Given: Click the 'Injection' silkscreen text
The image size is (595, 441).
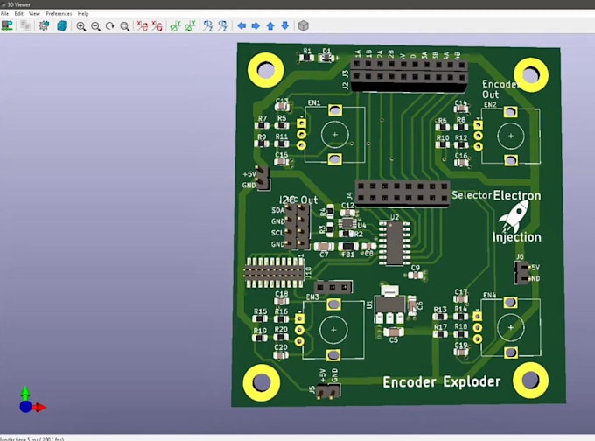Looking at the screenshot, I should pyautogui.click(x=516, y=237).
